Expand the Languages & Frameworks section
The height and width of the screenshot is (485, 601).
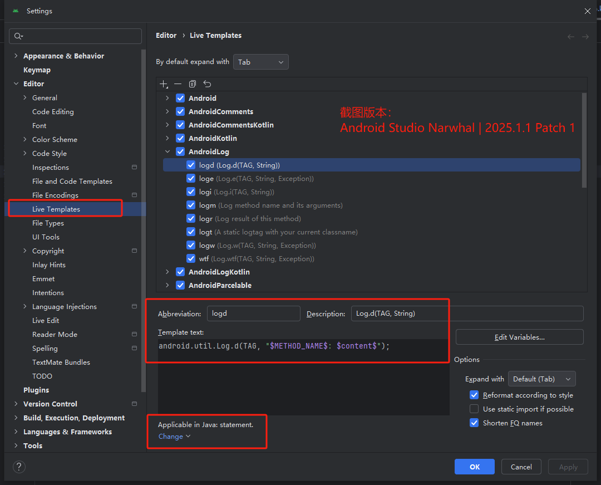[16, 432]
